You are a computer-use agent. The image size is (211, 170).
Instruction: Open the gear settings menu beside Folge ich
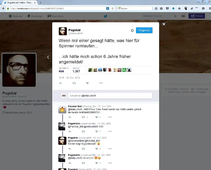tap(132, 30)
